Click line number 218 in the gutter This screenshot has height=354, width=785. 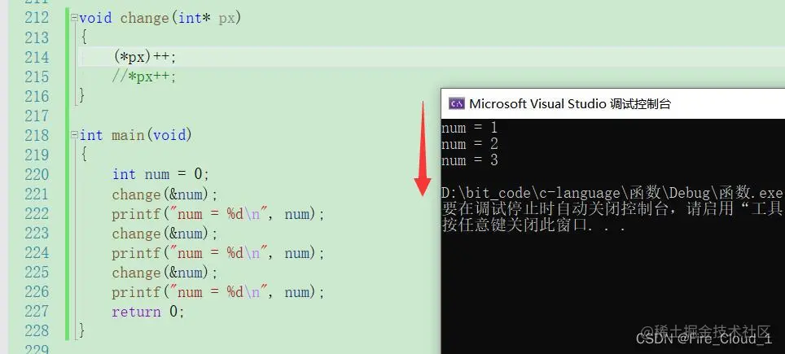[x=37, y=135]
